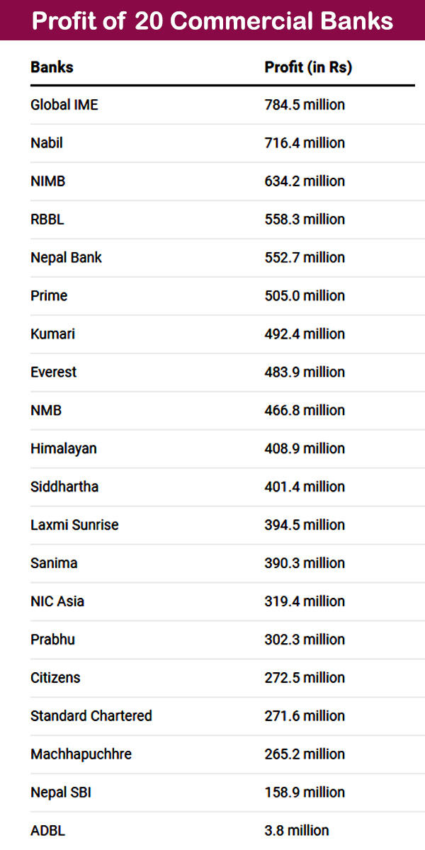Image resolution: width=425 pixels, height=850 pixels.
Task: Click the Prime bank entry
Action: pyautogui.click(x=49, y=296)
